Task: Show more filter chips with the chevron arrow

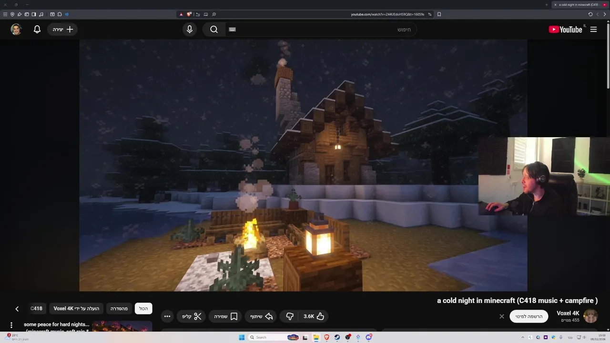Action: tap(17, 309)
